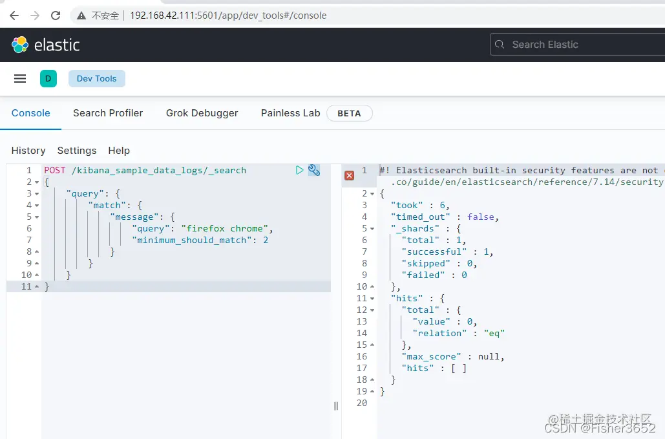The width and height of the screenshot is (665, 439).
Task: Click the response line number 20
Action: (x=362, y=403)
